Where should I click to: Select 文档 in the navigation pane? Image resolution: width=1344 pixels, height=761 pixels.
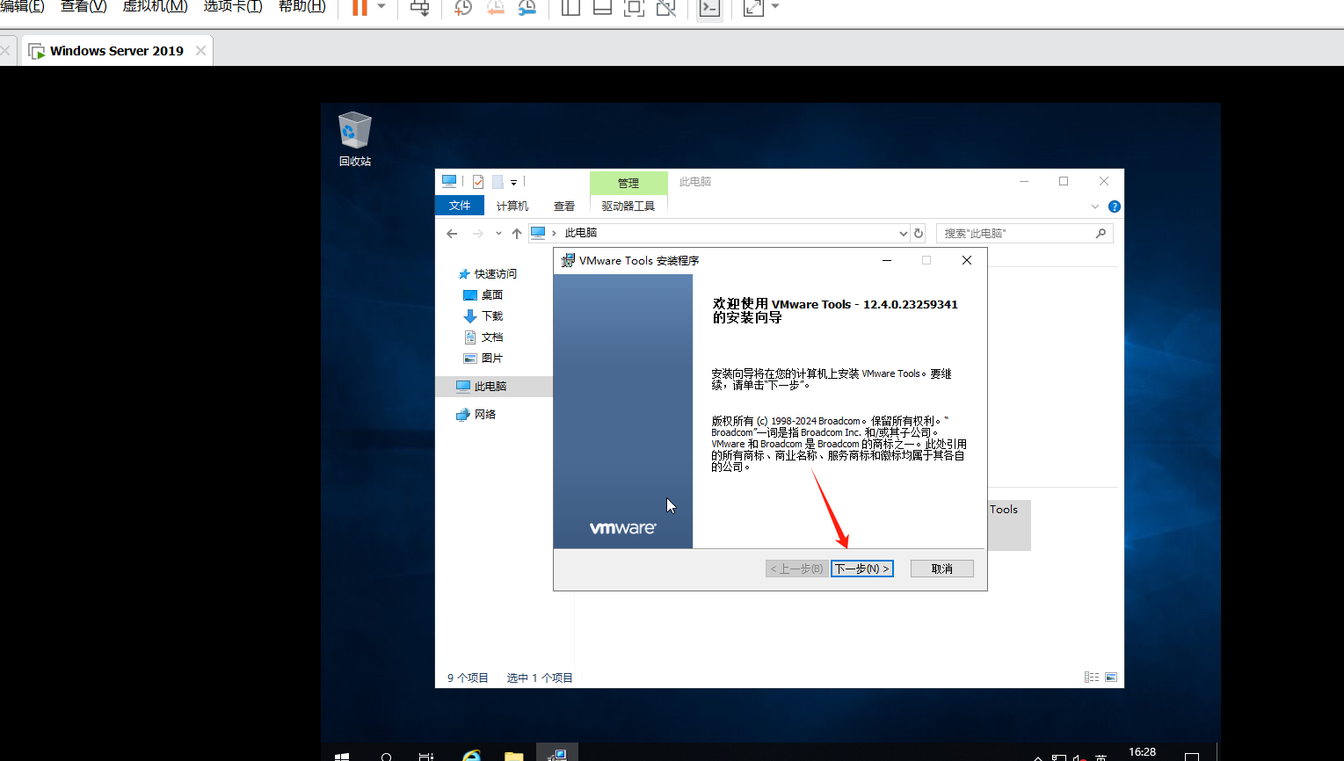(483, 337)
